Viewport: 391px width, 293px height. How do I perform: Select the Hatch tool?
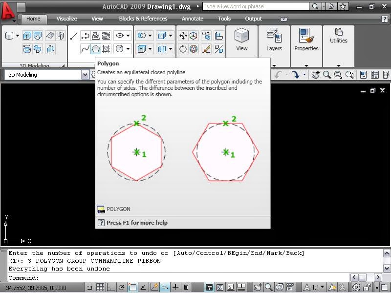pyautogui.click(x=106, y=49)
